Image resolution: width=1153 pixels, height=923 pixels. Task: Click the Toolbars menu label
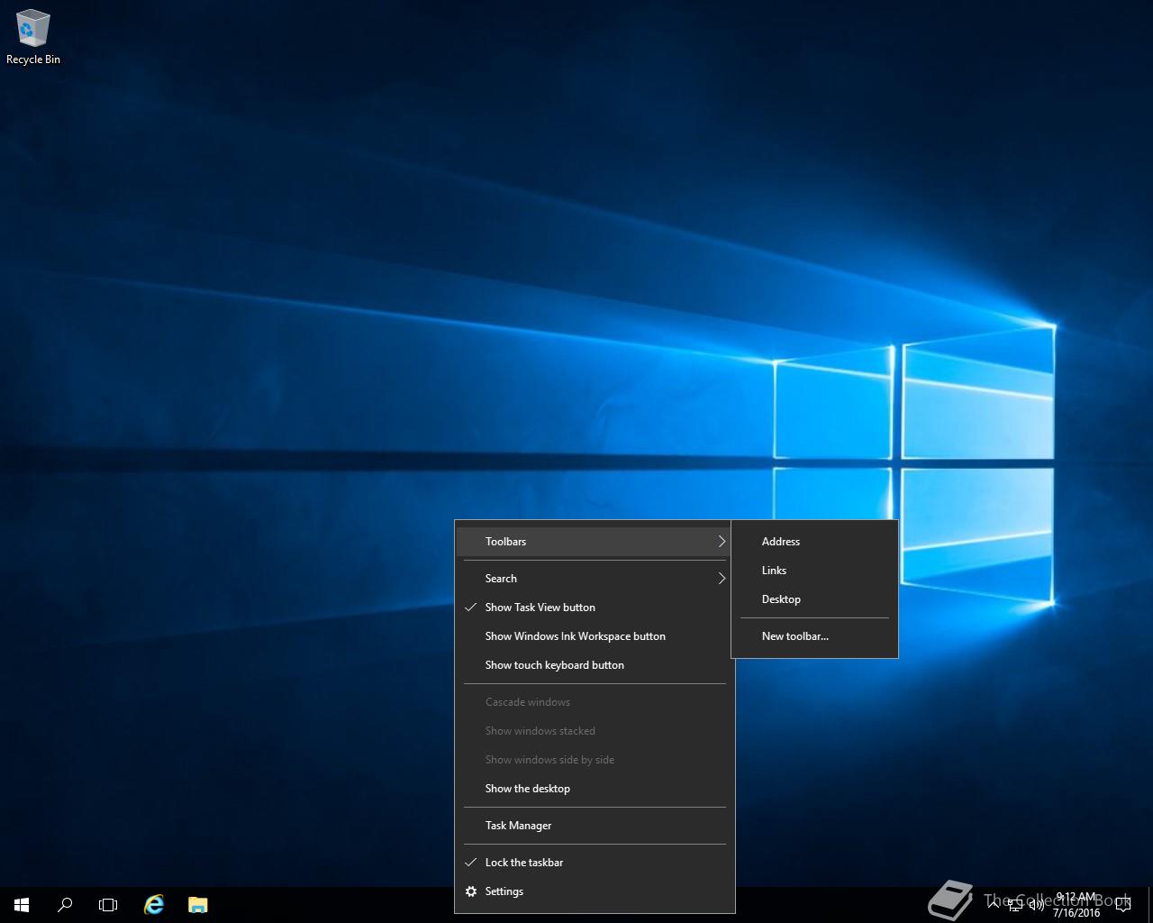point(505,542)
